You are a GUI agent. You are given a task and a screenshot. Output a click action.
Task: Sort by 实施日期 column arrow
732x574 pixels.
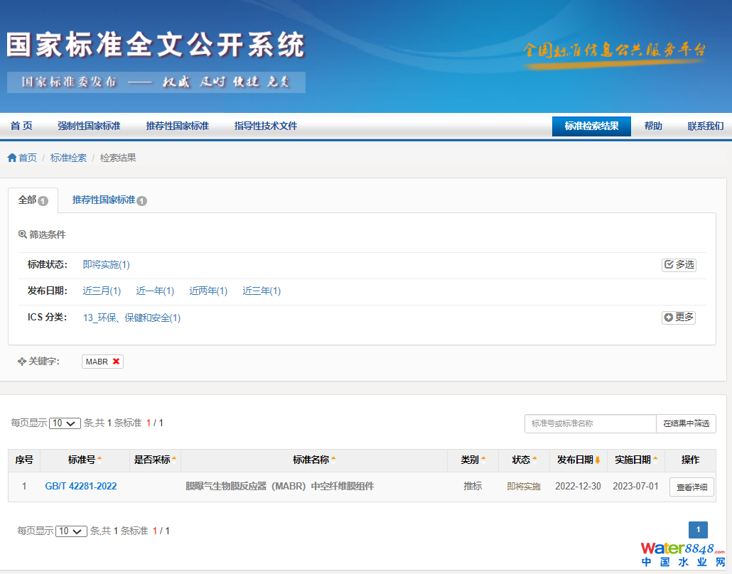point(655,460)
